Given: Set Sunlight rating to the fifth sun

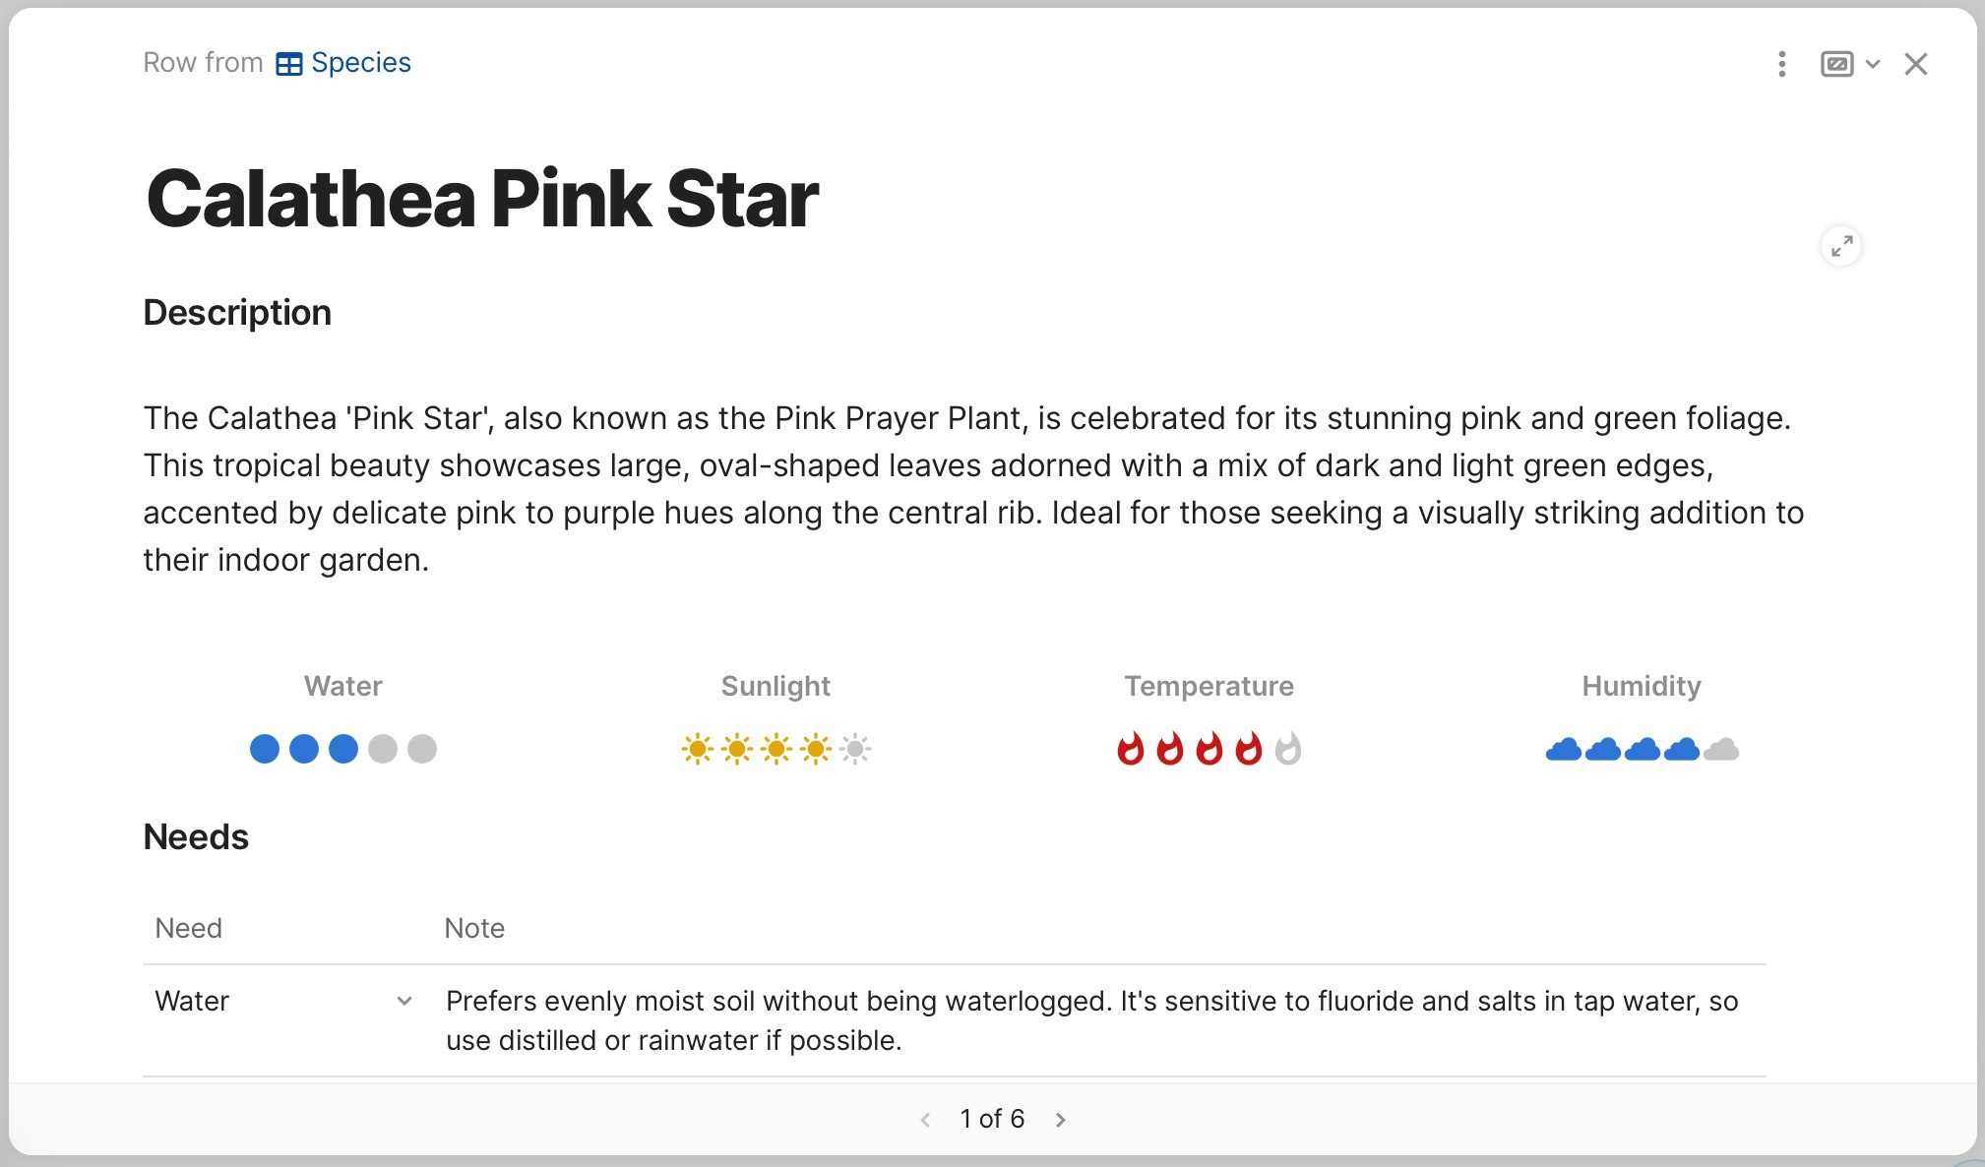Looking at the screenshot, I should pos(855,749).
